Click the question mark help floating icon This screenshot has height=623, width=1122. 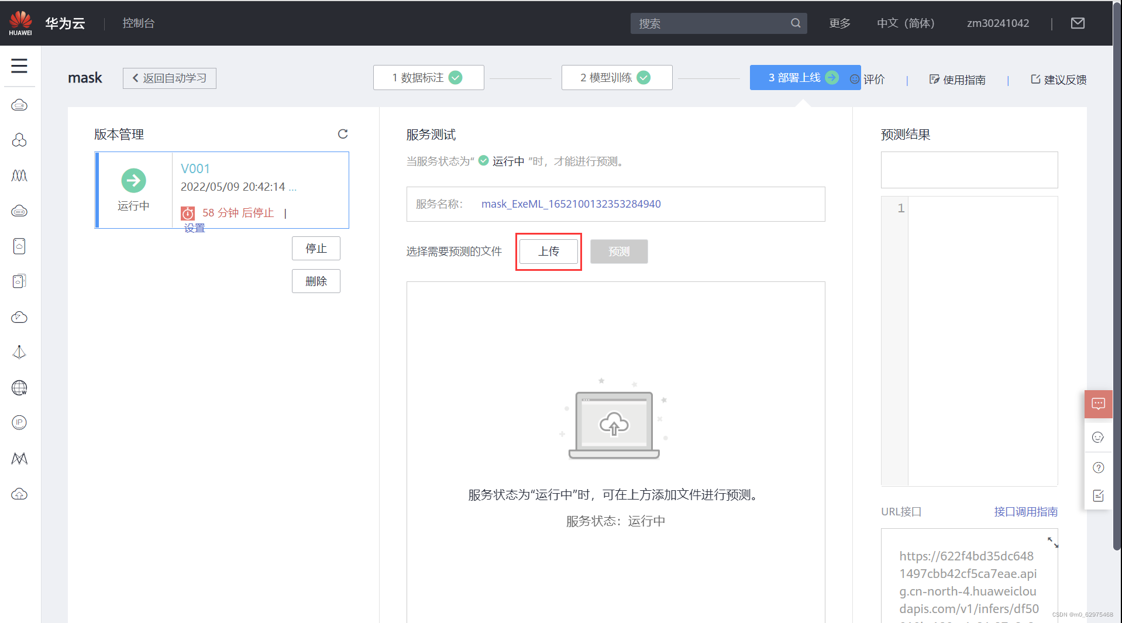coord(1098,467)
